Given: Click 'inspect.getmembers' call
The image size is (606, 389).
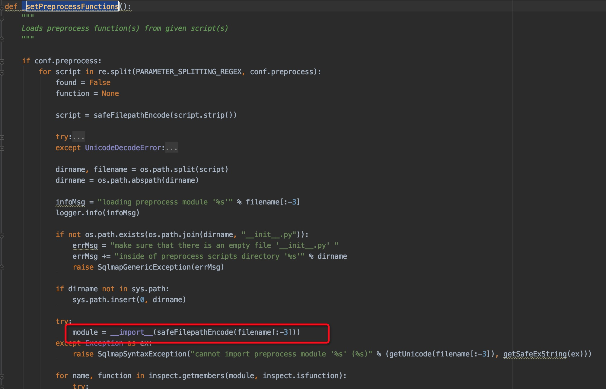Looking at the screenshot, I should coord(186,376).
